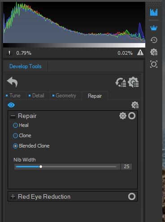Image resolution: width=165 pixels, height=222 pixels.
Task: Toggle the Repair group circle indicator
Action: click(132, 116)
